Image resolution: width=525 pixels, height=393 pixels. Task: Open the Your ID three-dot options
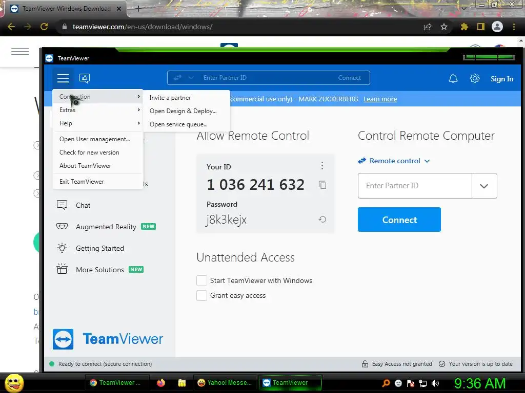(322, 165)
